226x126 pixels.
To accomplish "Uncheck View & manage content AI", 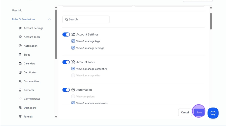I will click(x=73, y=69).
